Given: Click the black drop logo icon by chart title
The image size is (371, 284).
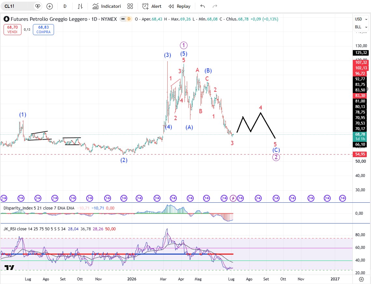Looking at the screenshot, I should tap(7, 19).
